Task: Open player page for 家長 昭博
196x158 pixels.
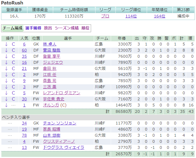Action: click(51, 129)
